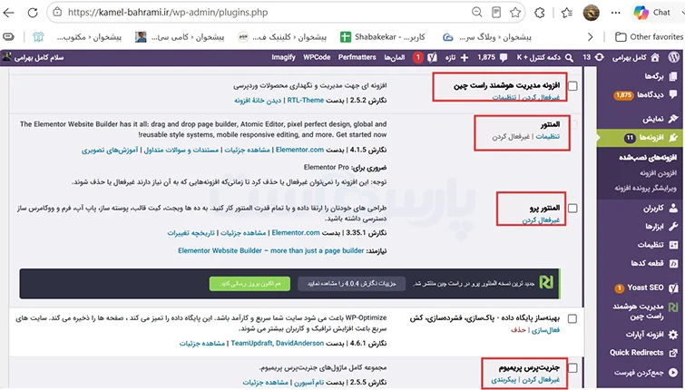Open the Imagify admin bar menu
Image resolution: width=685 pixels, height=390 pixels.
(x=283, y=57)
